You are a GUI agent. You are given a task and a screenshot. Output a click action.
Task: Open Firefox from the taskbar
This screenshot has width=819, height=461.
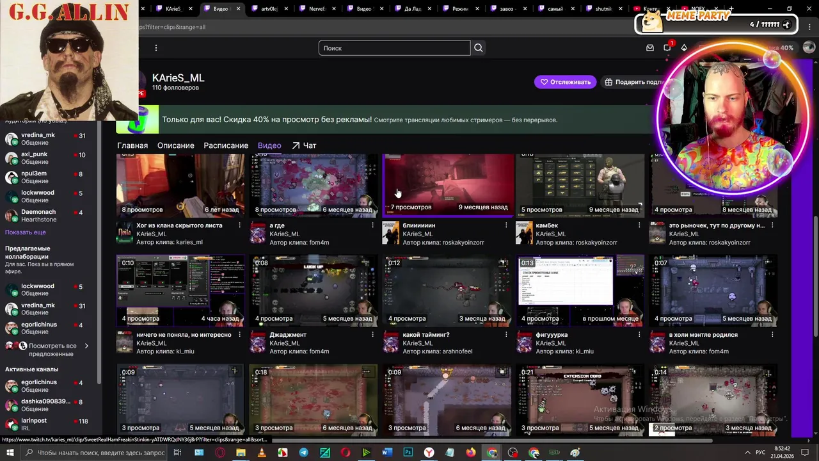tap(471, 453)
